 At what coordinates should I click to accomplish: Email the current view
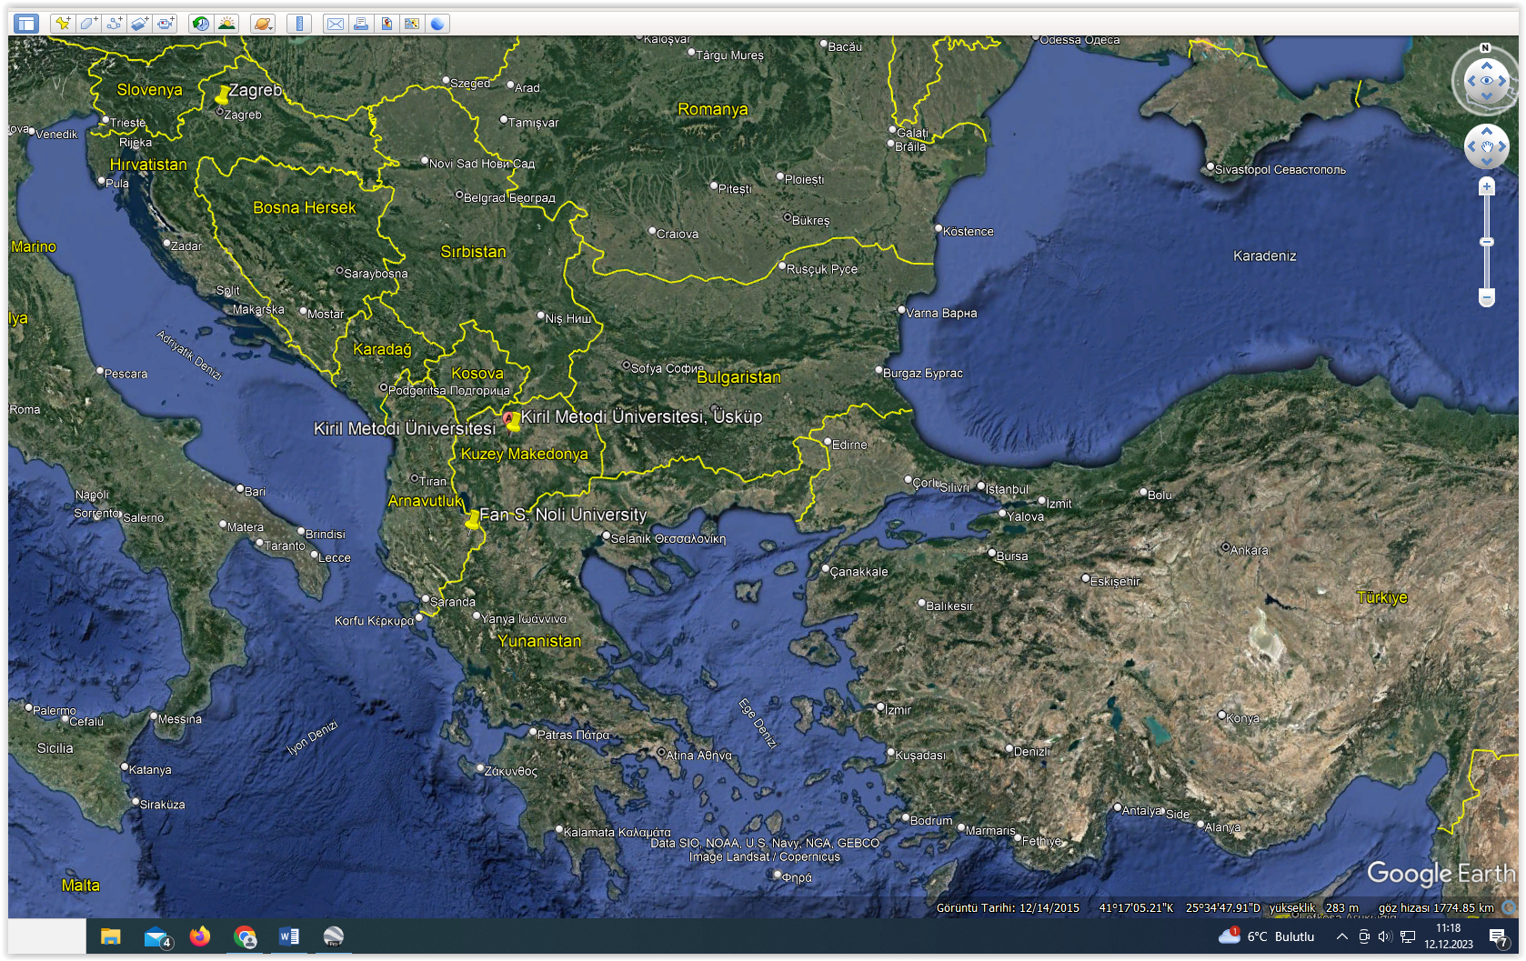point(336,24)
